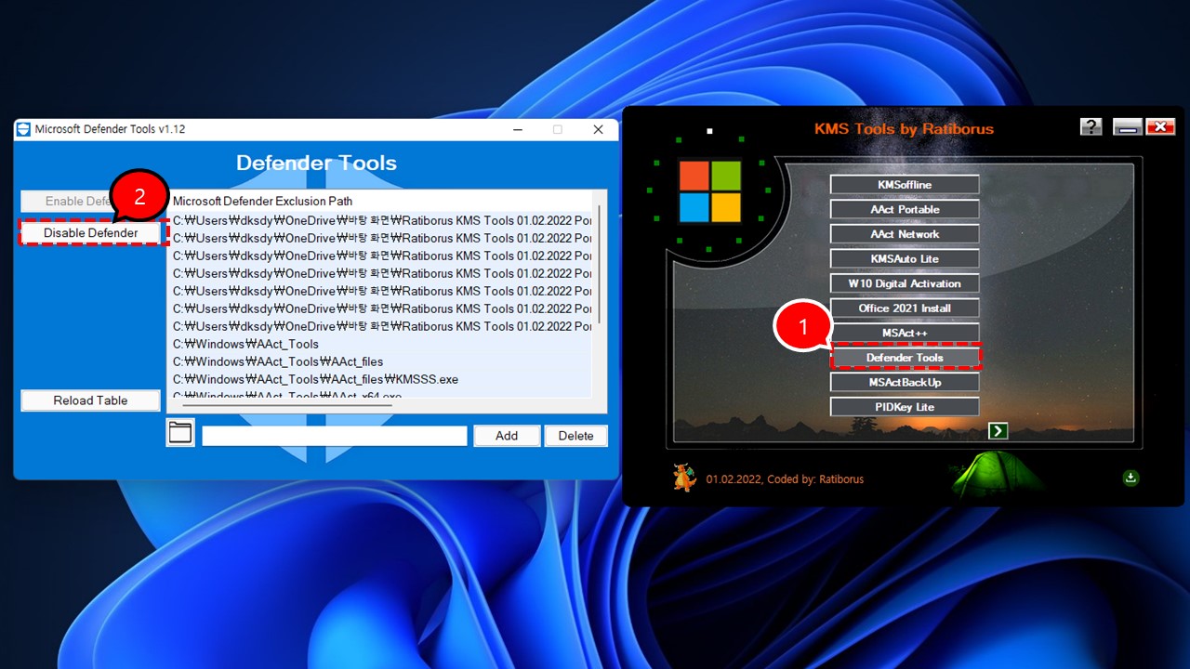The height and width of the screenshot is (669, 1190).
Task: Reload the exclusion table
Action: (x=90, y=400)
